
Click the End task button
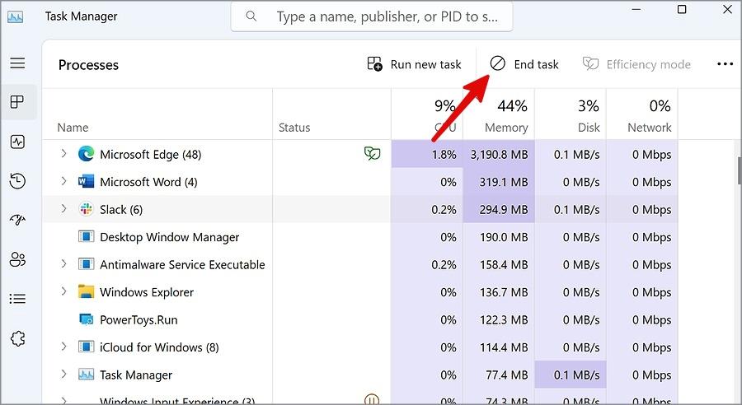tap(524, 64)
